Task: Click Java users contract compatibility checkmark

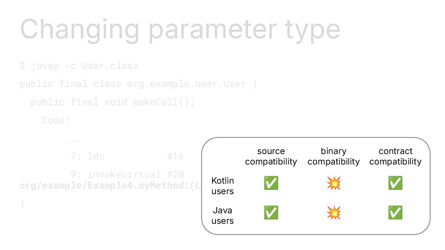Action: [x=395, y=213]
